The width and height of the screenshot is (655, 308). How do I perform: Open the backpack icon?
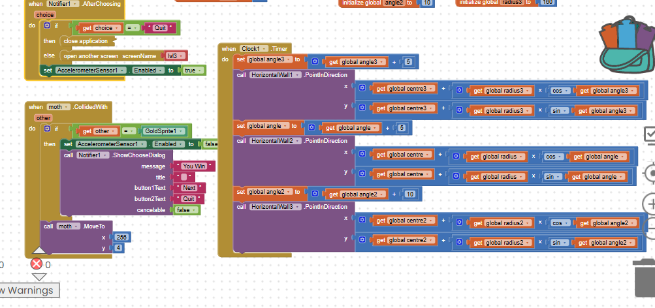626,46
